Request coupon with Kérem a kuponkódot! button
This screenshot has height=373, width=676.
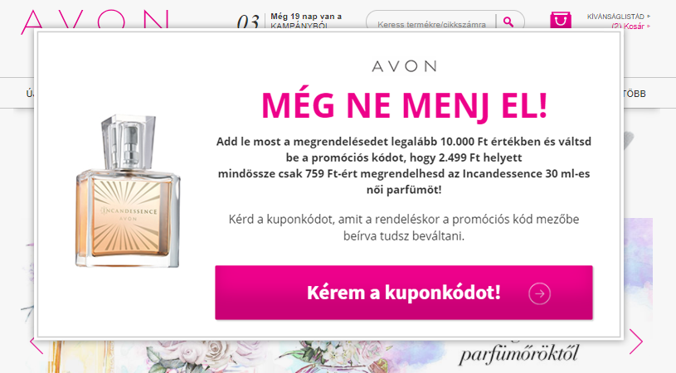(404, 293)
